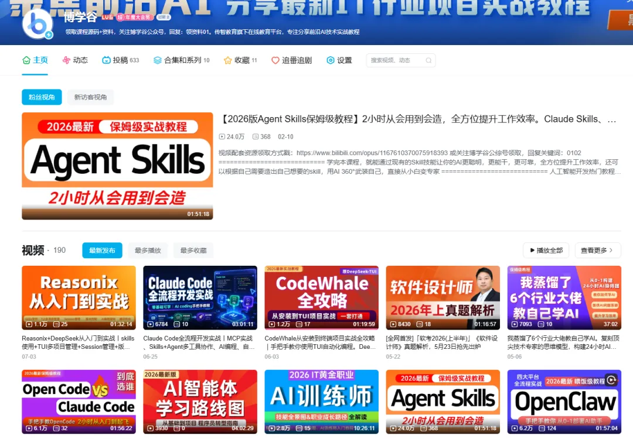
Task: Open the 追番追剧 tab
Action: pos(291,60)
